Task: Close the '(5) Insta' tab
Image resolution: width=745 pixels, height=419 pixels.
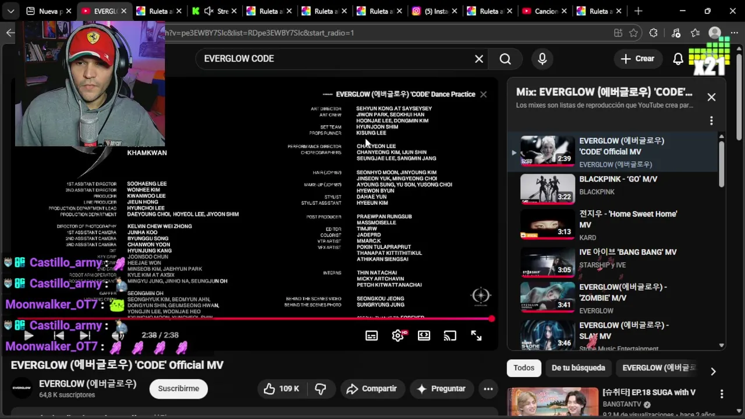Action: [454, 11]
